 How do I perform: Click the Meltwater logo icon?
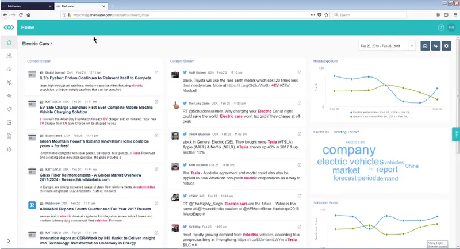[9, 27]
